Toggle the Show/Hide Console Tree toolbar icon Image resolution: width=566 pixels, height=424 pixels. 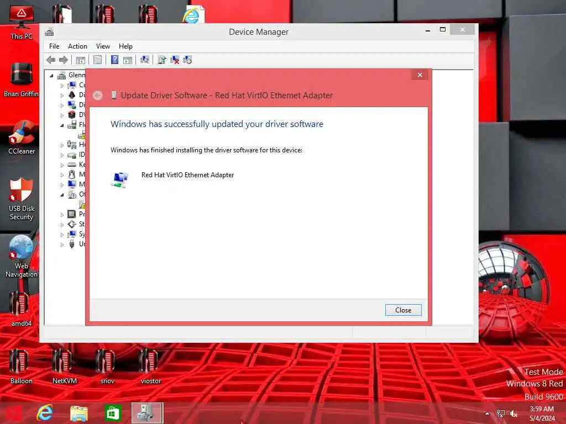click(81, 60)
